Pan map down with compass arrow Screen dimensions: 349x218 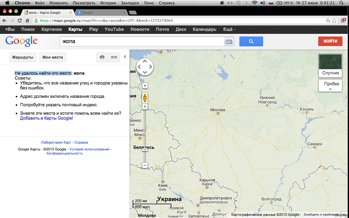145,72
